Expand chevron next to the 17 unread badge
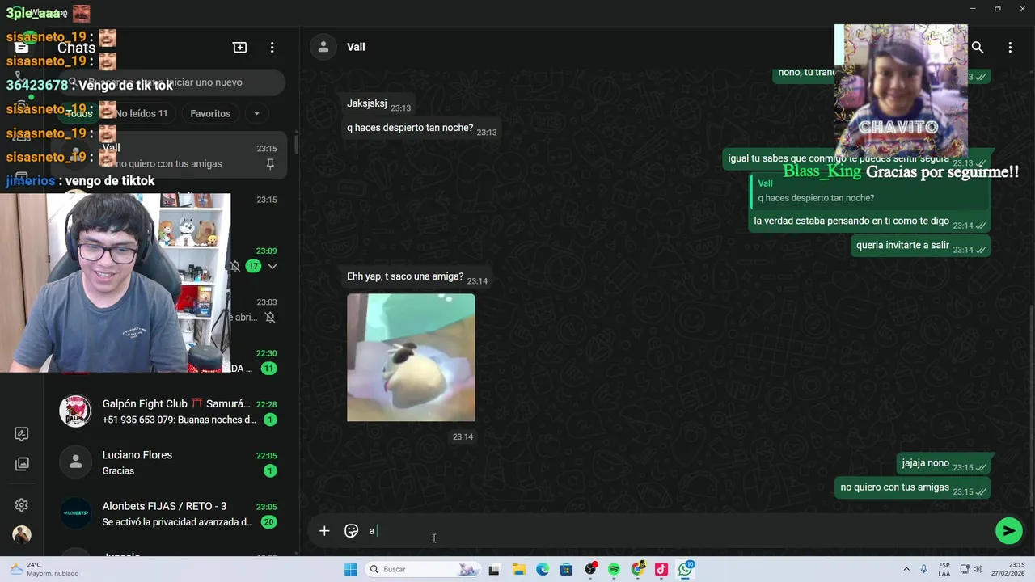 (x=272, y=266)
